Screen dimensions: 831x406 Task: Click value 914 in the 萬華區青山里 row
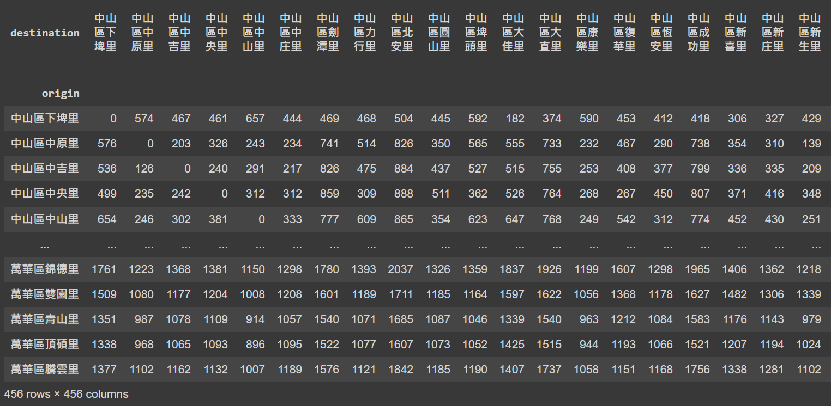tap(255, 319)
